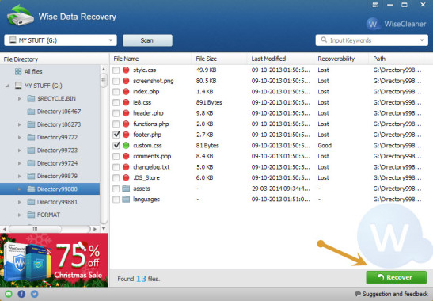
Task: Select Directory99724 in the tree
Action: click(57, 163)
